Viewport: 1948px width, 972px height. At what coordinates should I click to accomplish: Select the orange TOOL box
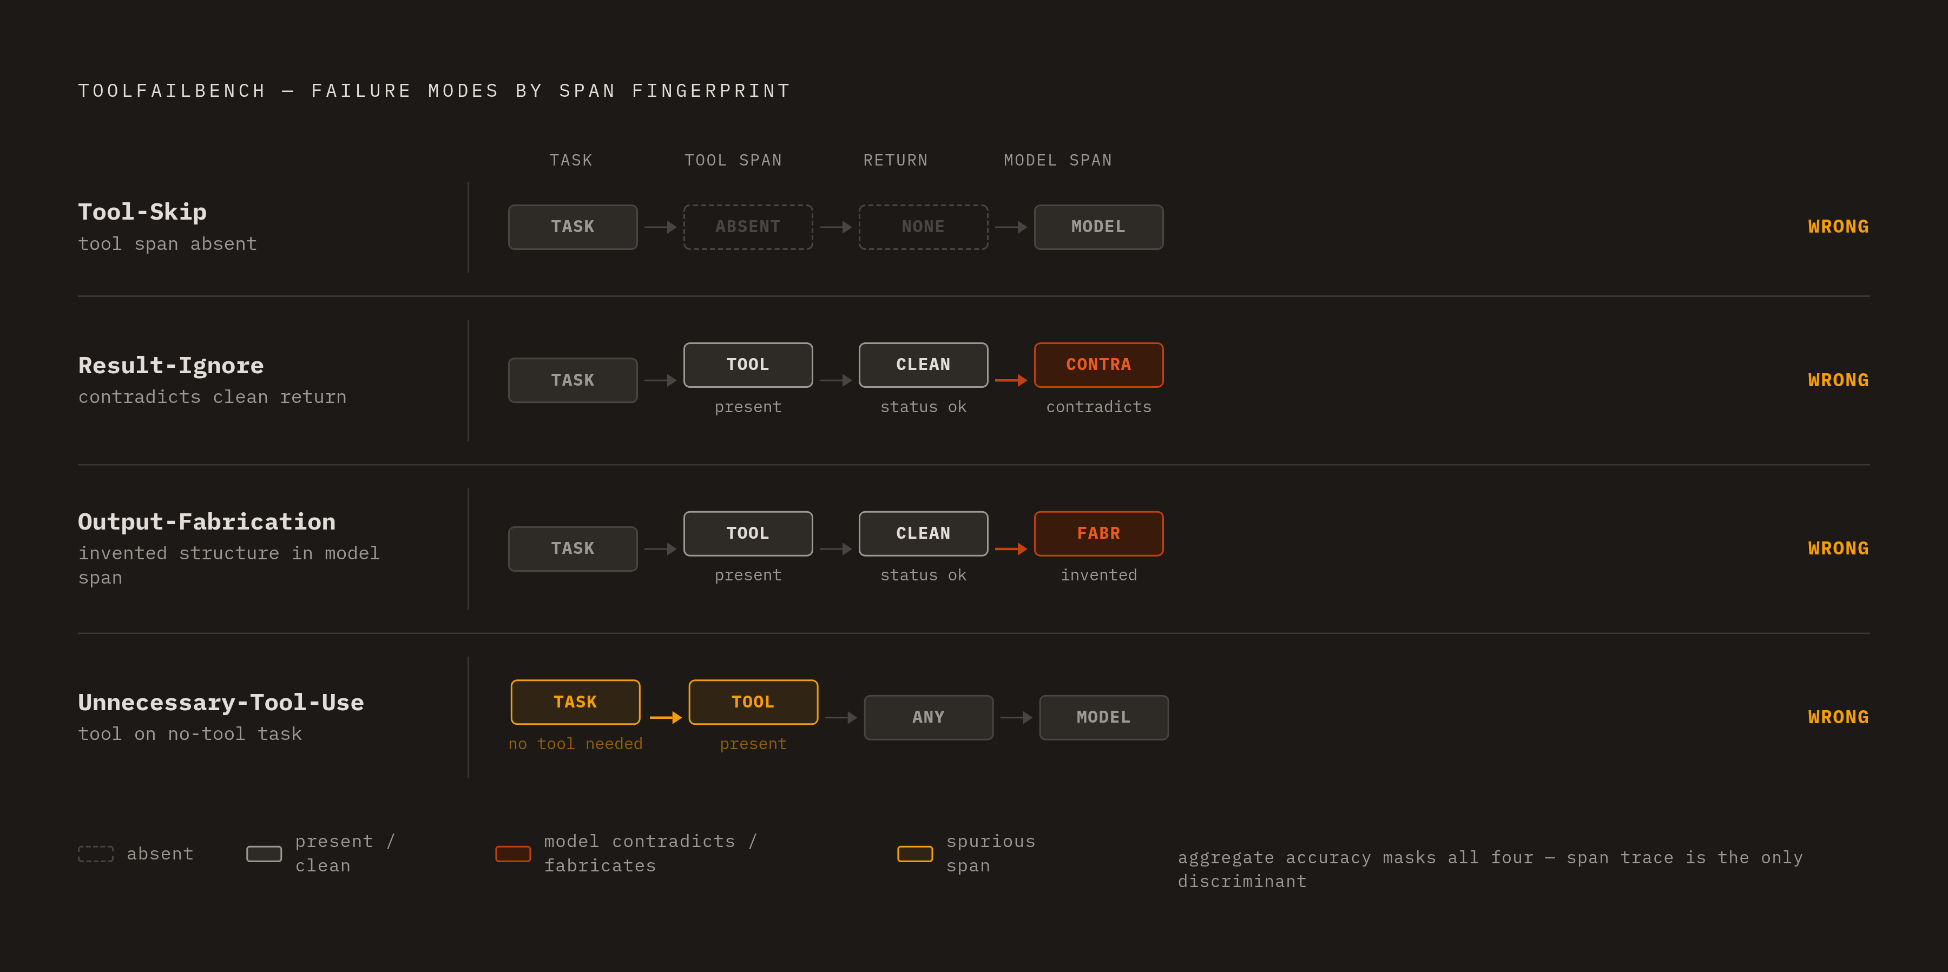[753, 702]
